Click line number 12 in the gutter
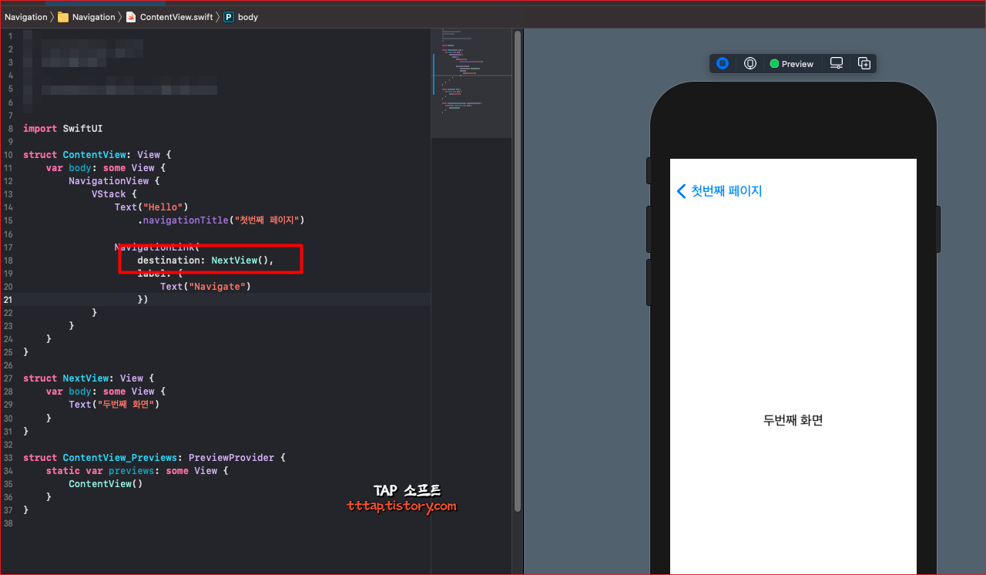 [x=8, y=181]
